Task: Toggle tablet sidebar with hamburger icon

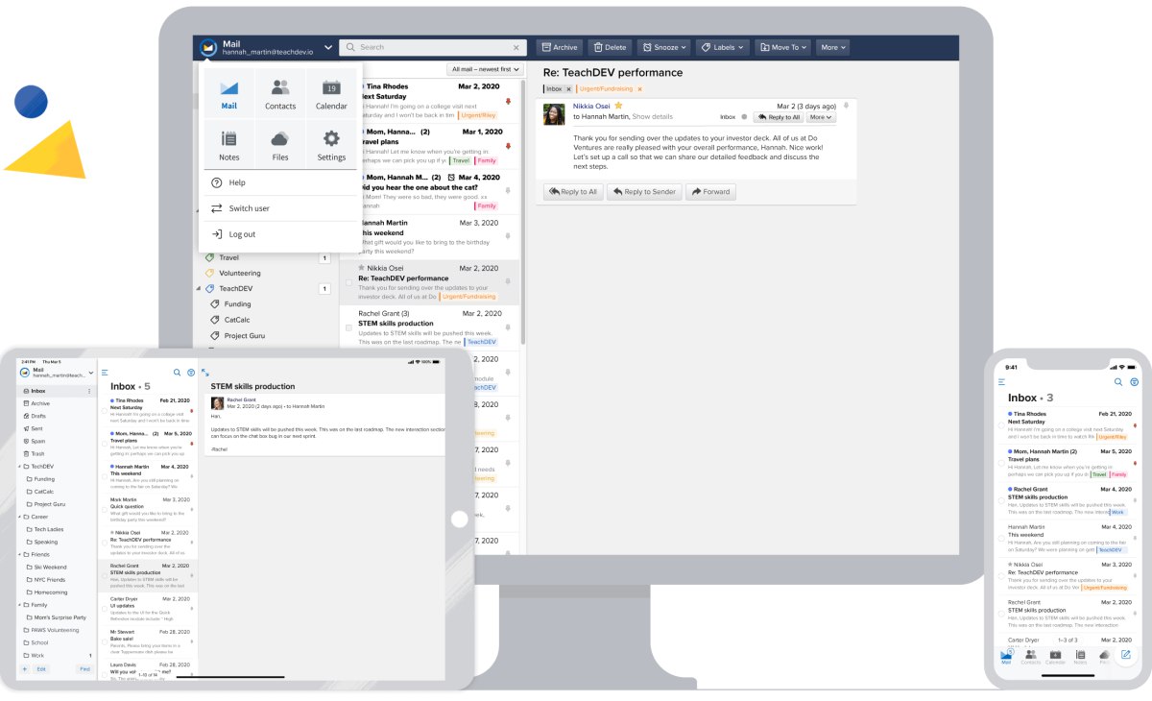Action: 105,372
